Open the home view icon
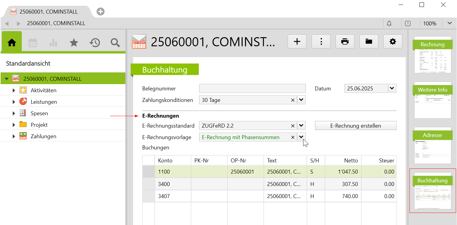Image resolution: width=457 pixels, height=225 pixels. point(12,43)
